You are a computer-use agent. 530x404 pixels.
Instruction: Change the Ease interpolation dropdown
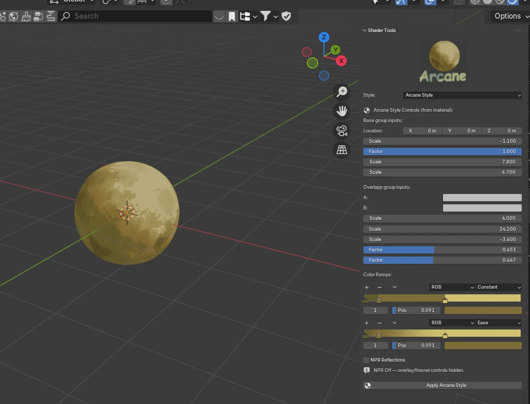[498, 322]
